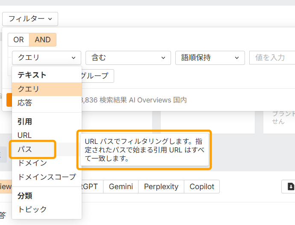Switch to the Perplexity tab
This screenshot has height=225, width=295.
tap(160, 187)
